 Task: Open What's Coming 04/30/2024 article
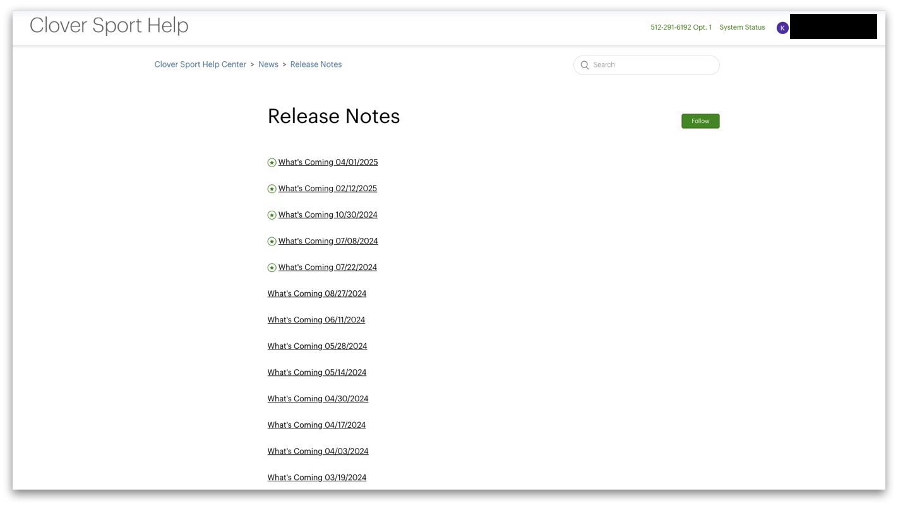point(318,399)
